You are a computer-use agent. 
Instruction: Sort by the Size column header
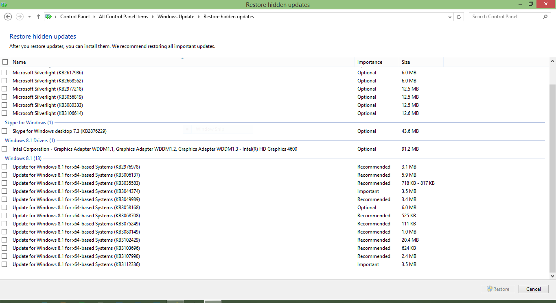pos(421,62)
